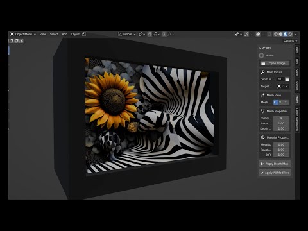Screen dimensions: 308x231
Task: Click the editor type icon beside Object Mode
Action: click(12, 34)
